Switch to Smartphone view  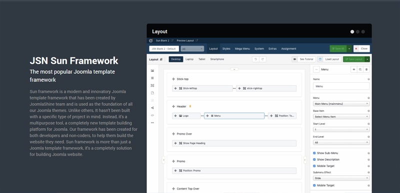point(217,59)
